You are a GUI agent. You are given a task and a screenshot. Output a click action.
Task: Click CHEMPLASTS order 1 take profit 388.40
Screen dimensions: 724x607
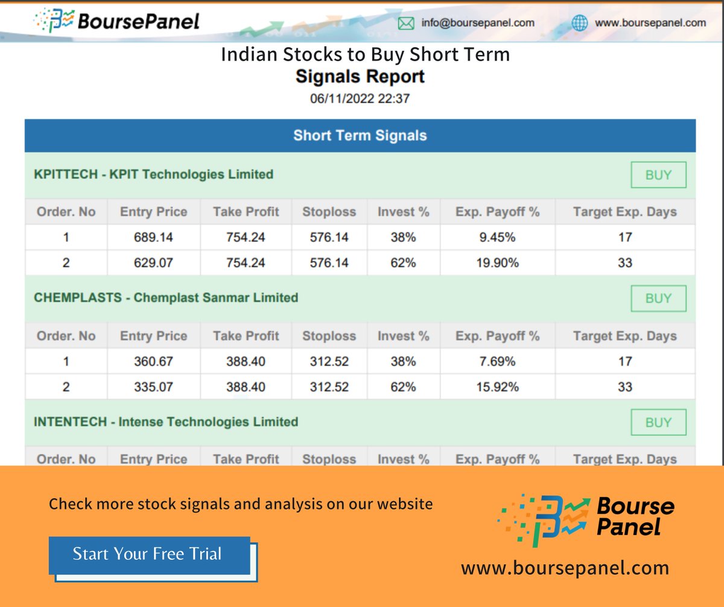246,361
